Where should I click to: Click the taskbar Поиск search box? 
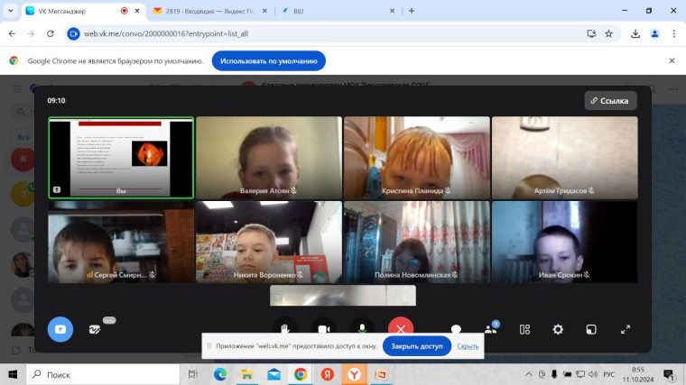click(x=103, y=374)
